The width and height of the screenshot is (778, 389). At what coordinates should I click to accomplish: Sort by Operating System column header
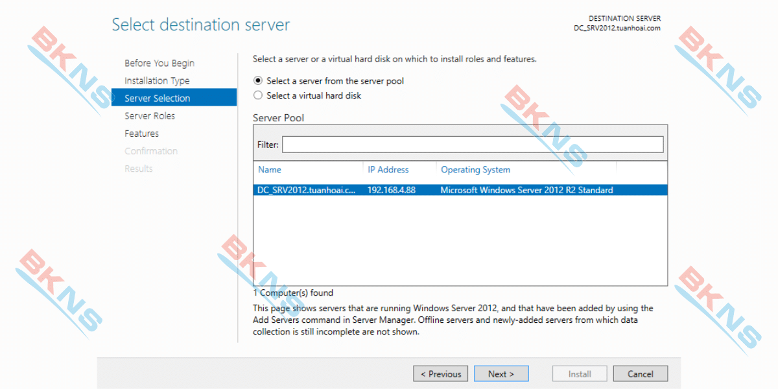[475, 170]
